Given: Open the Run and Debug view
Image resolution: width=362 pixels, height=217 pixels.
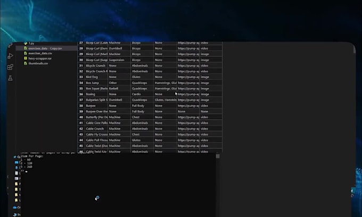Looking at the screenshot, I should [x=10, y=56].
